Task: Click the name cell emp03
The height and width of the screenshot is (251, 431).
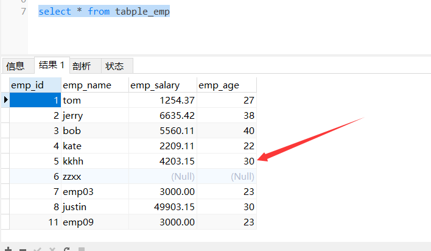Action: click(94, 191)
